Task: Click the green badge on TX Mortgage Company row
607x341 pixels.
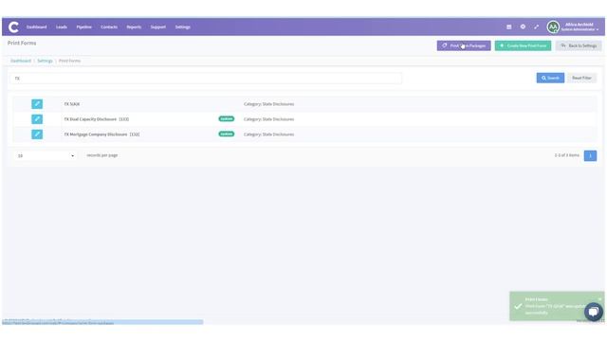Action: pyautogui.click(x=227, y=134)
